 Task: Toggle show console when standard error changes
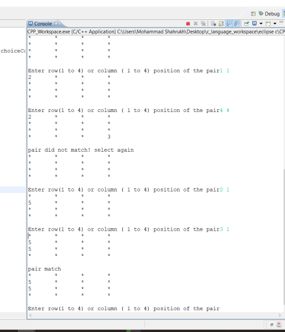(237, 23)
